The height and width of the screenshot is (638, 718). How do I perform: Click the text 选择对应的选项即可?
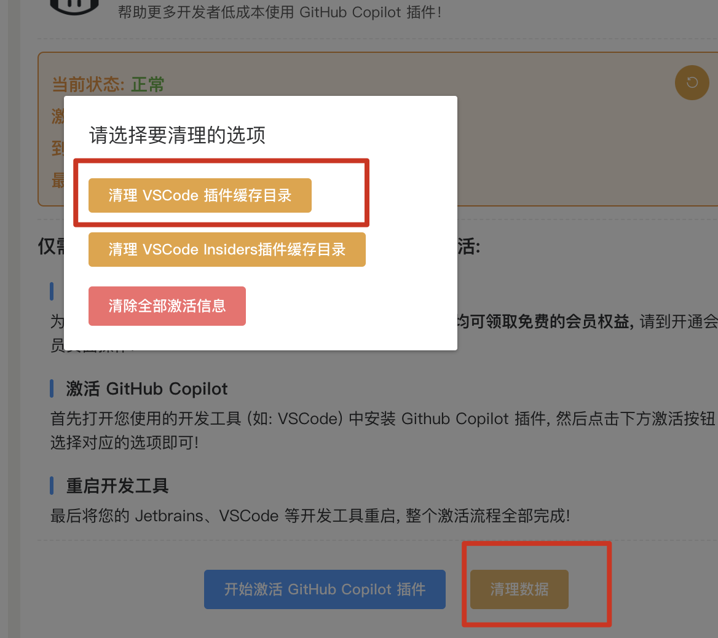click(124, 443)
